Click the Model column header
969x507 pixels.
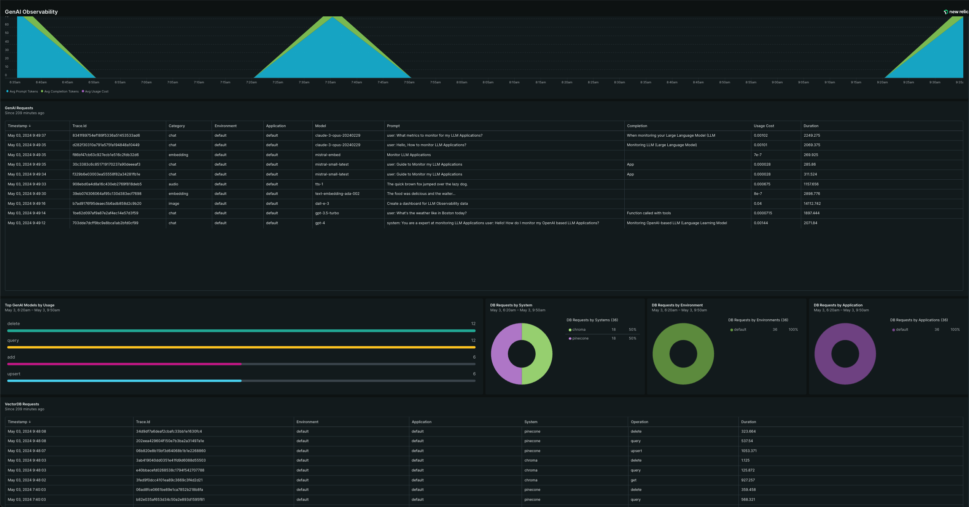point(320,126)
